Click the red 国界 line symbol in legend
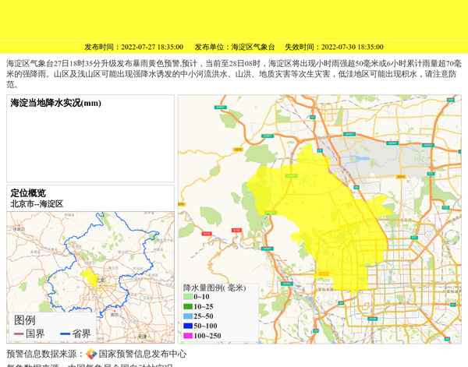The width and height of the screenshot is (468, 367). (x=19, y=334)
